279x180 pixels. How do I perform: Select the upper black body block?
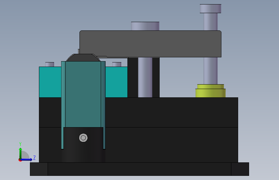click(172, 112)
